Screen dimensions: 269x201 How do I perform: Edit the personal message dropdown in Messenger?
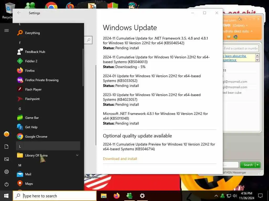(x=252, y=31)
